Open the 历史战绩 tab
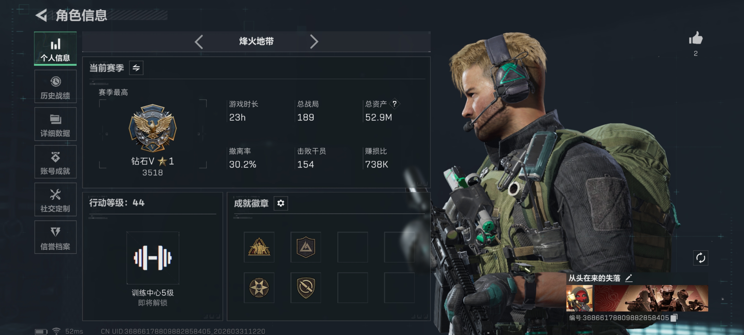744x335 pixels. (56, 86)
